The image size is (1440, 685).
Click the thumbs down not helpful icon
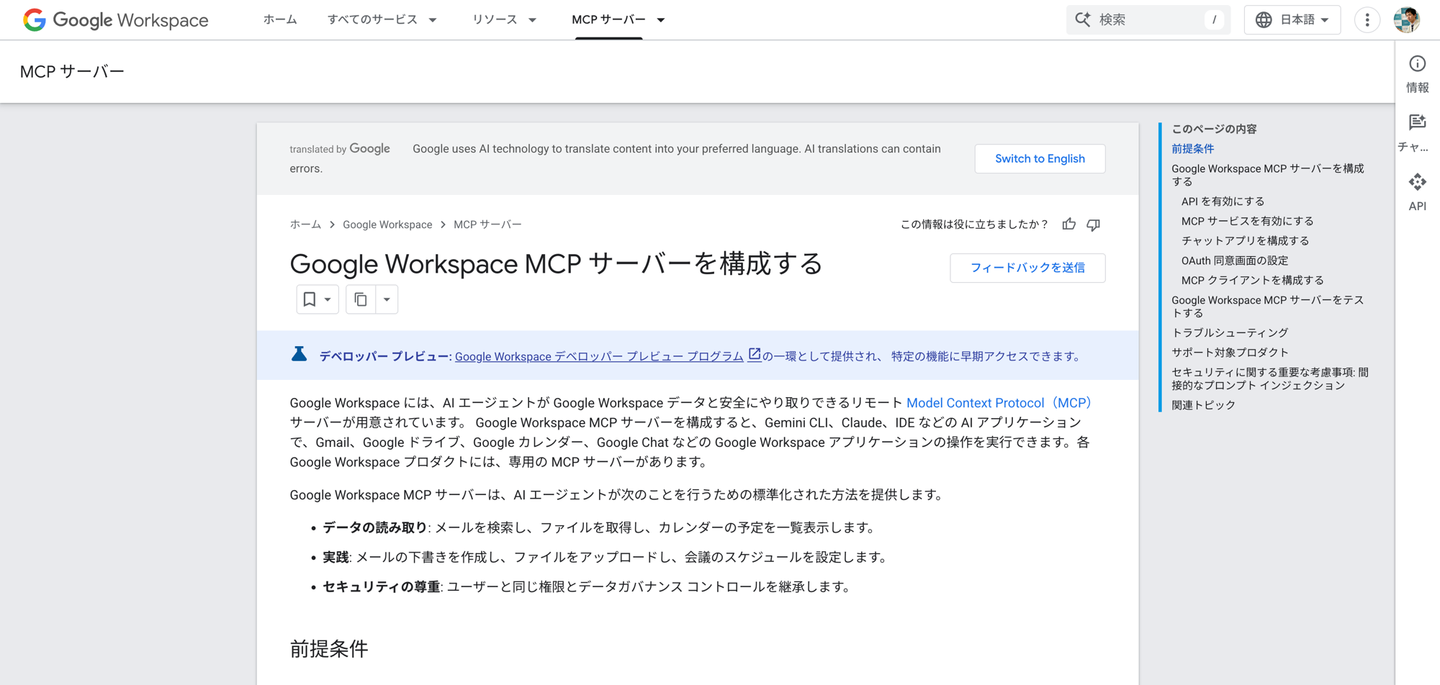click(1093, 224)
